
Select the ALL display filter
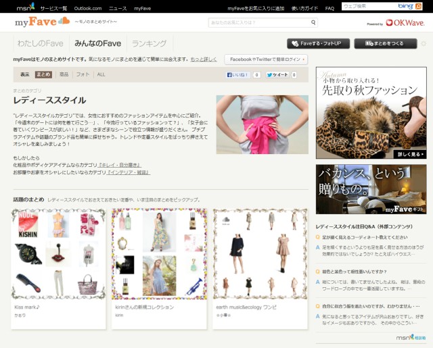pos(101,74)
